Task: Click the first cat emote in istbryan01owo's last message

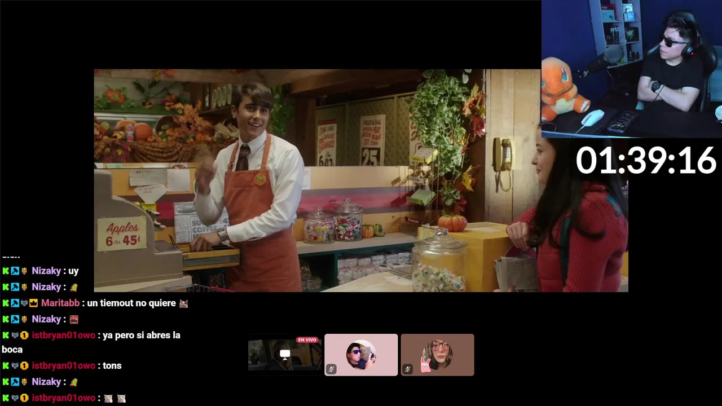Action: click(108, 398)
